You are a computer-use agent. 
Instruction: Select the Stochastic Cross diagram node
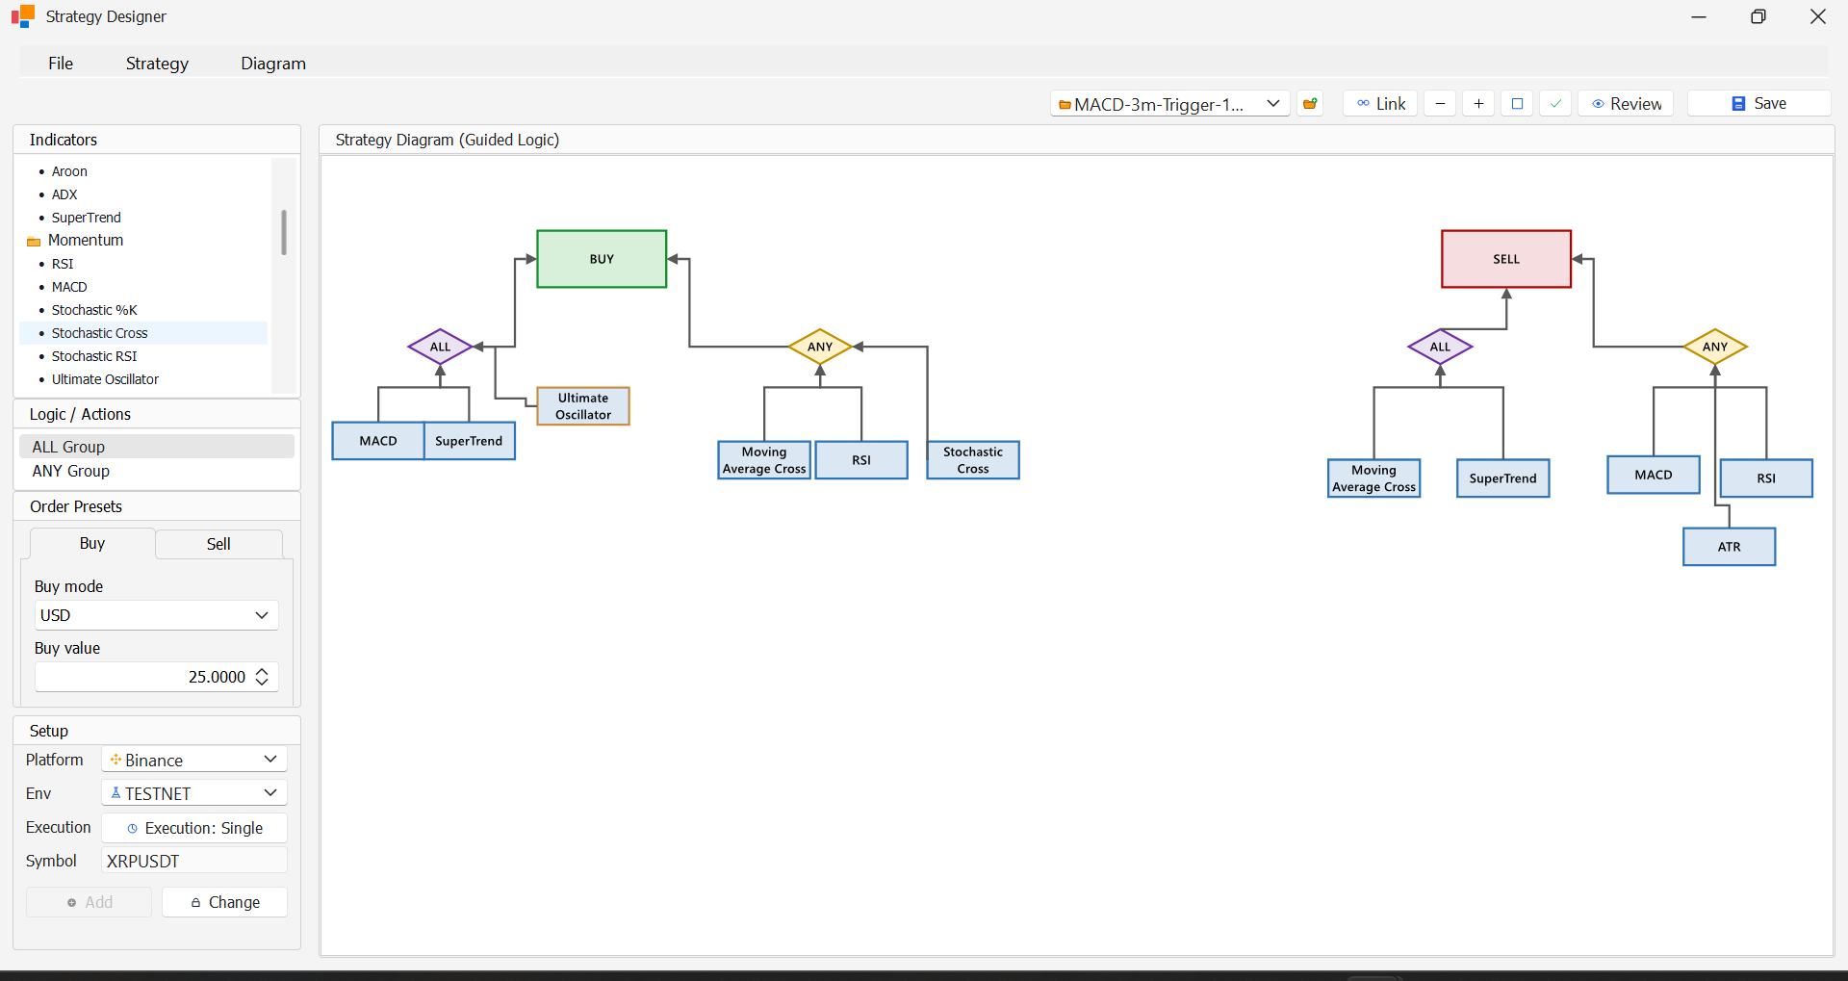(973, 460)
